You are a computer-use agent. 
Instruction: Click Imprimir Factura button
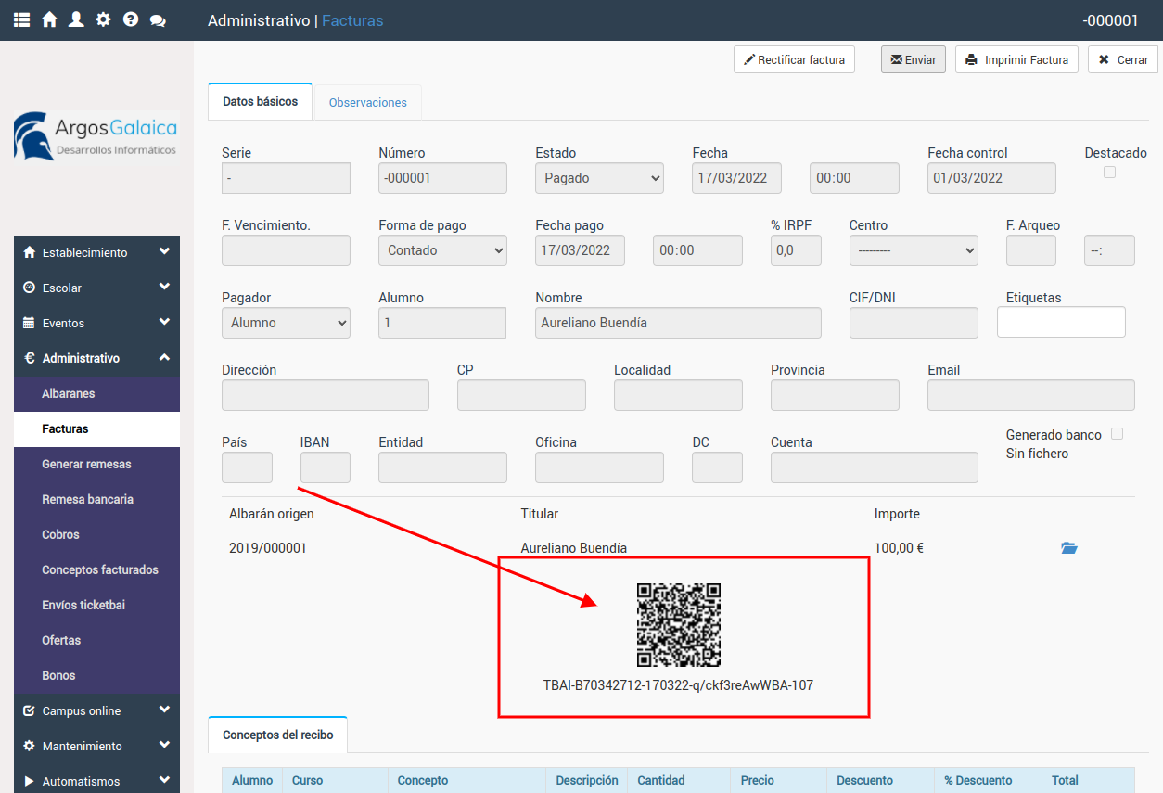click(1016, 59)
